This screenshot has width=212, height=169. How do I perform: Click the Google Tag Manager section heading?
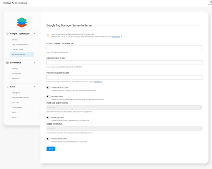[20, 34]
